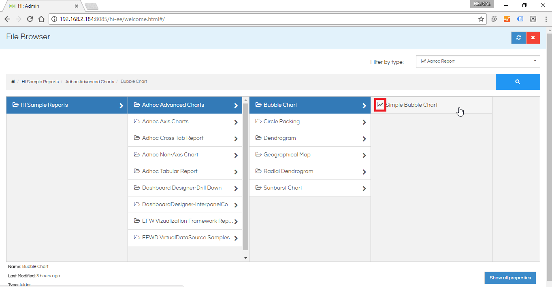The height and width of the screenshot is (287, 552).
Task: Expand Geographical Map chevron
Action: pos(364,155)
